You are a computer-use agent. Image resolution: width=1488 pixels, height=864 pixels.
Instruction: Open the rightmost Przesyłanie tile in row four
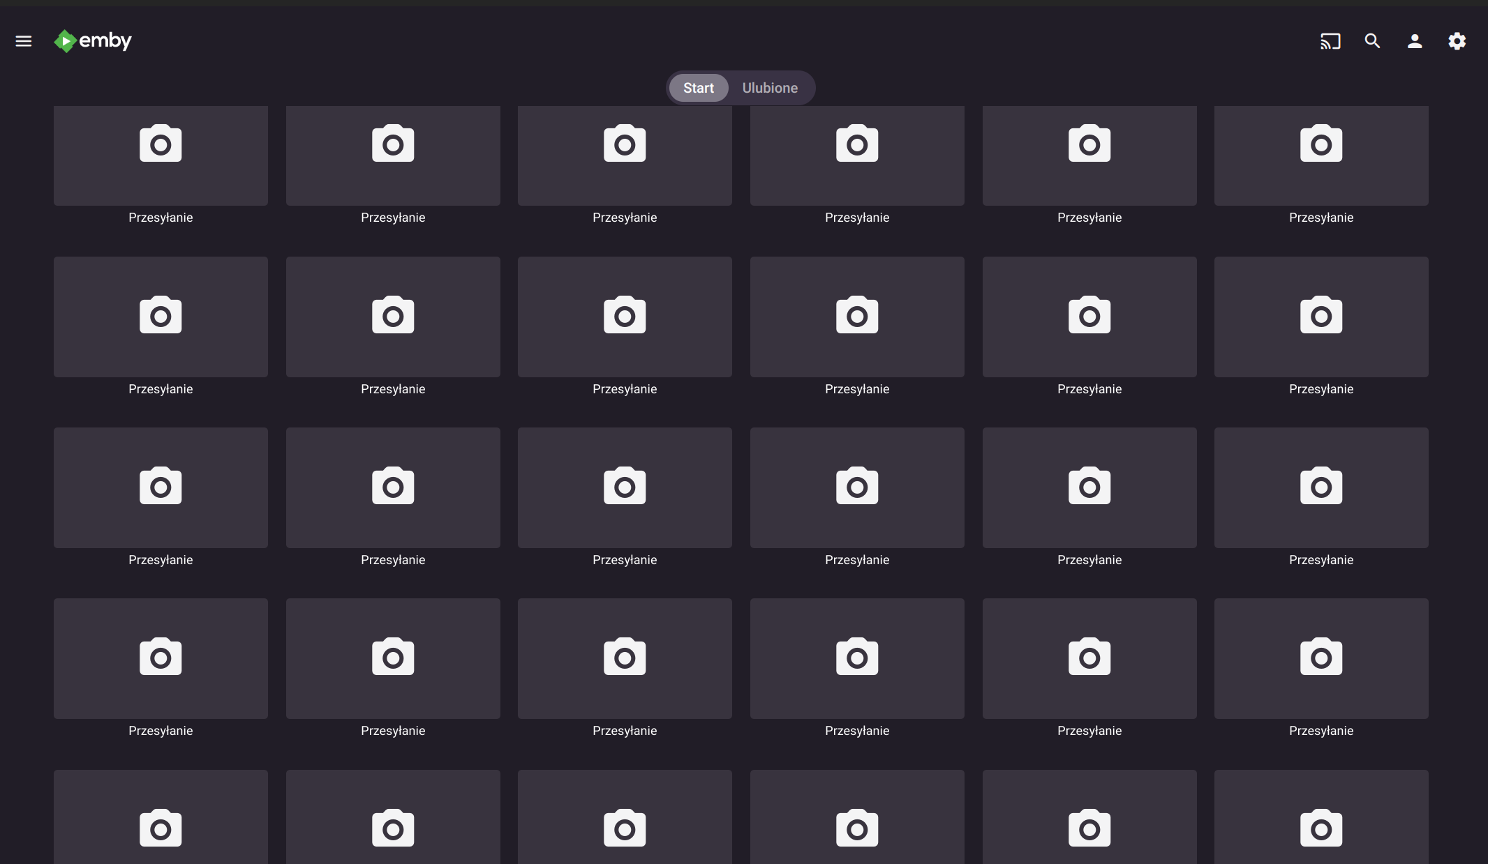point(1320,658)
